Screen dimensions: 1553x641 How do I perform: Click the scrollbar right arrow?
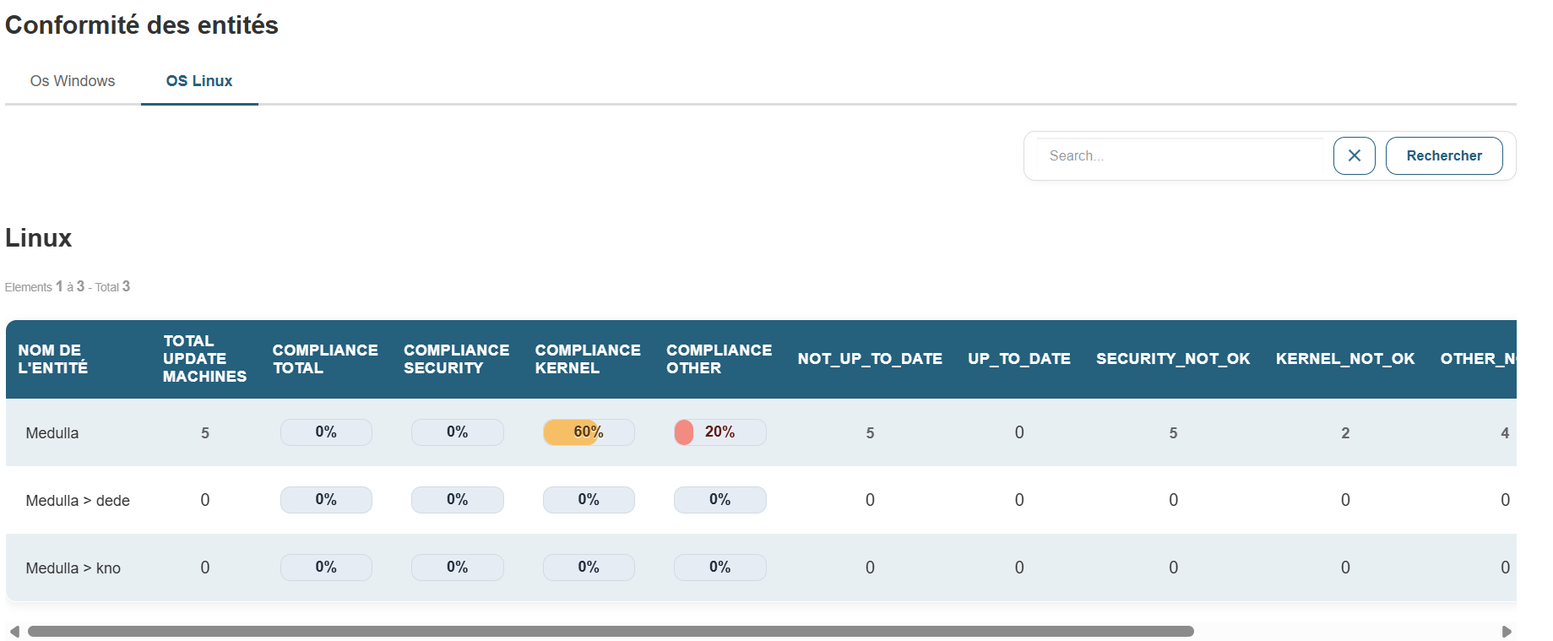point(1507,631)
